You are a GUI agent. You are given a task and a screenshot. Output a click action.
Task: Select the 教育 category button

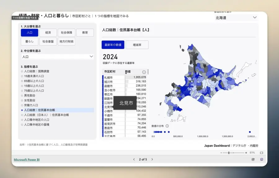pyautogui.click(x=85, y=33)
